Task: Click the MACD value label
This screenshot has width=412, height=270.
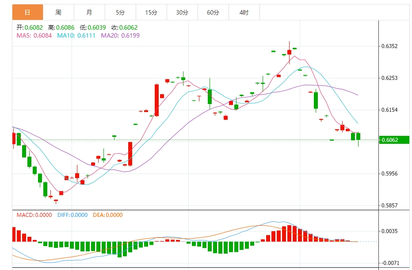Action: click(34, 215)
